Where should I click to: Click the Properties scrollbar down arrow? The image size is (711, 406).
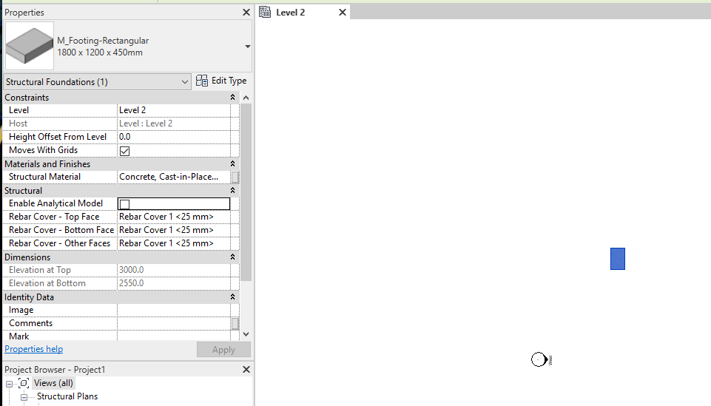tap(246, 334)
